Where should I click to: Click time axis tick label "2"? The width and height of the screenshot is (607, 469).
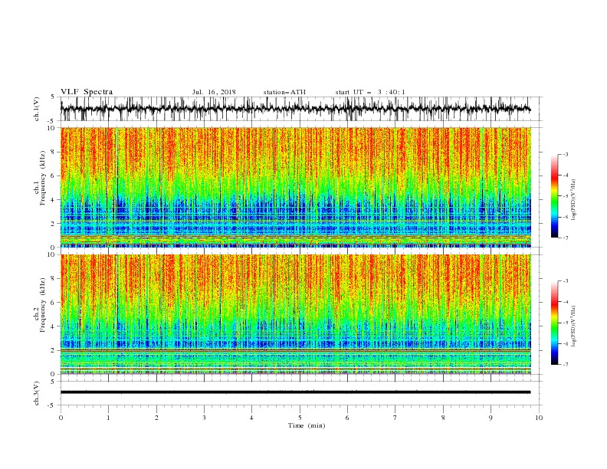(156, 418)
